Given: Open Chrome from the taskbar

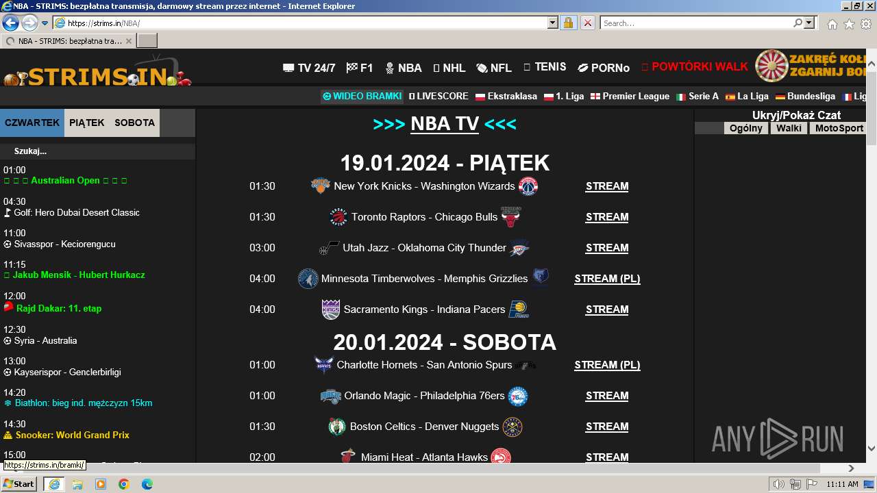Looking at the screenshot, I should click(124, 484).
